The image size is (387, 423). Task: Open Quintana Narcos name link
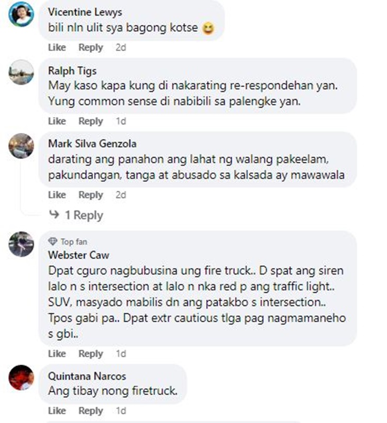tap(87, 376)
